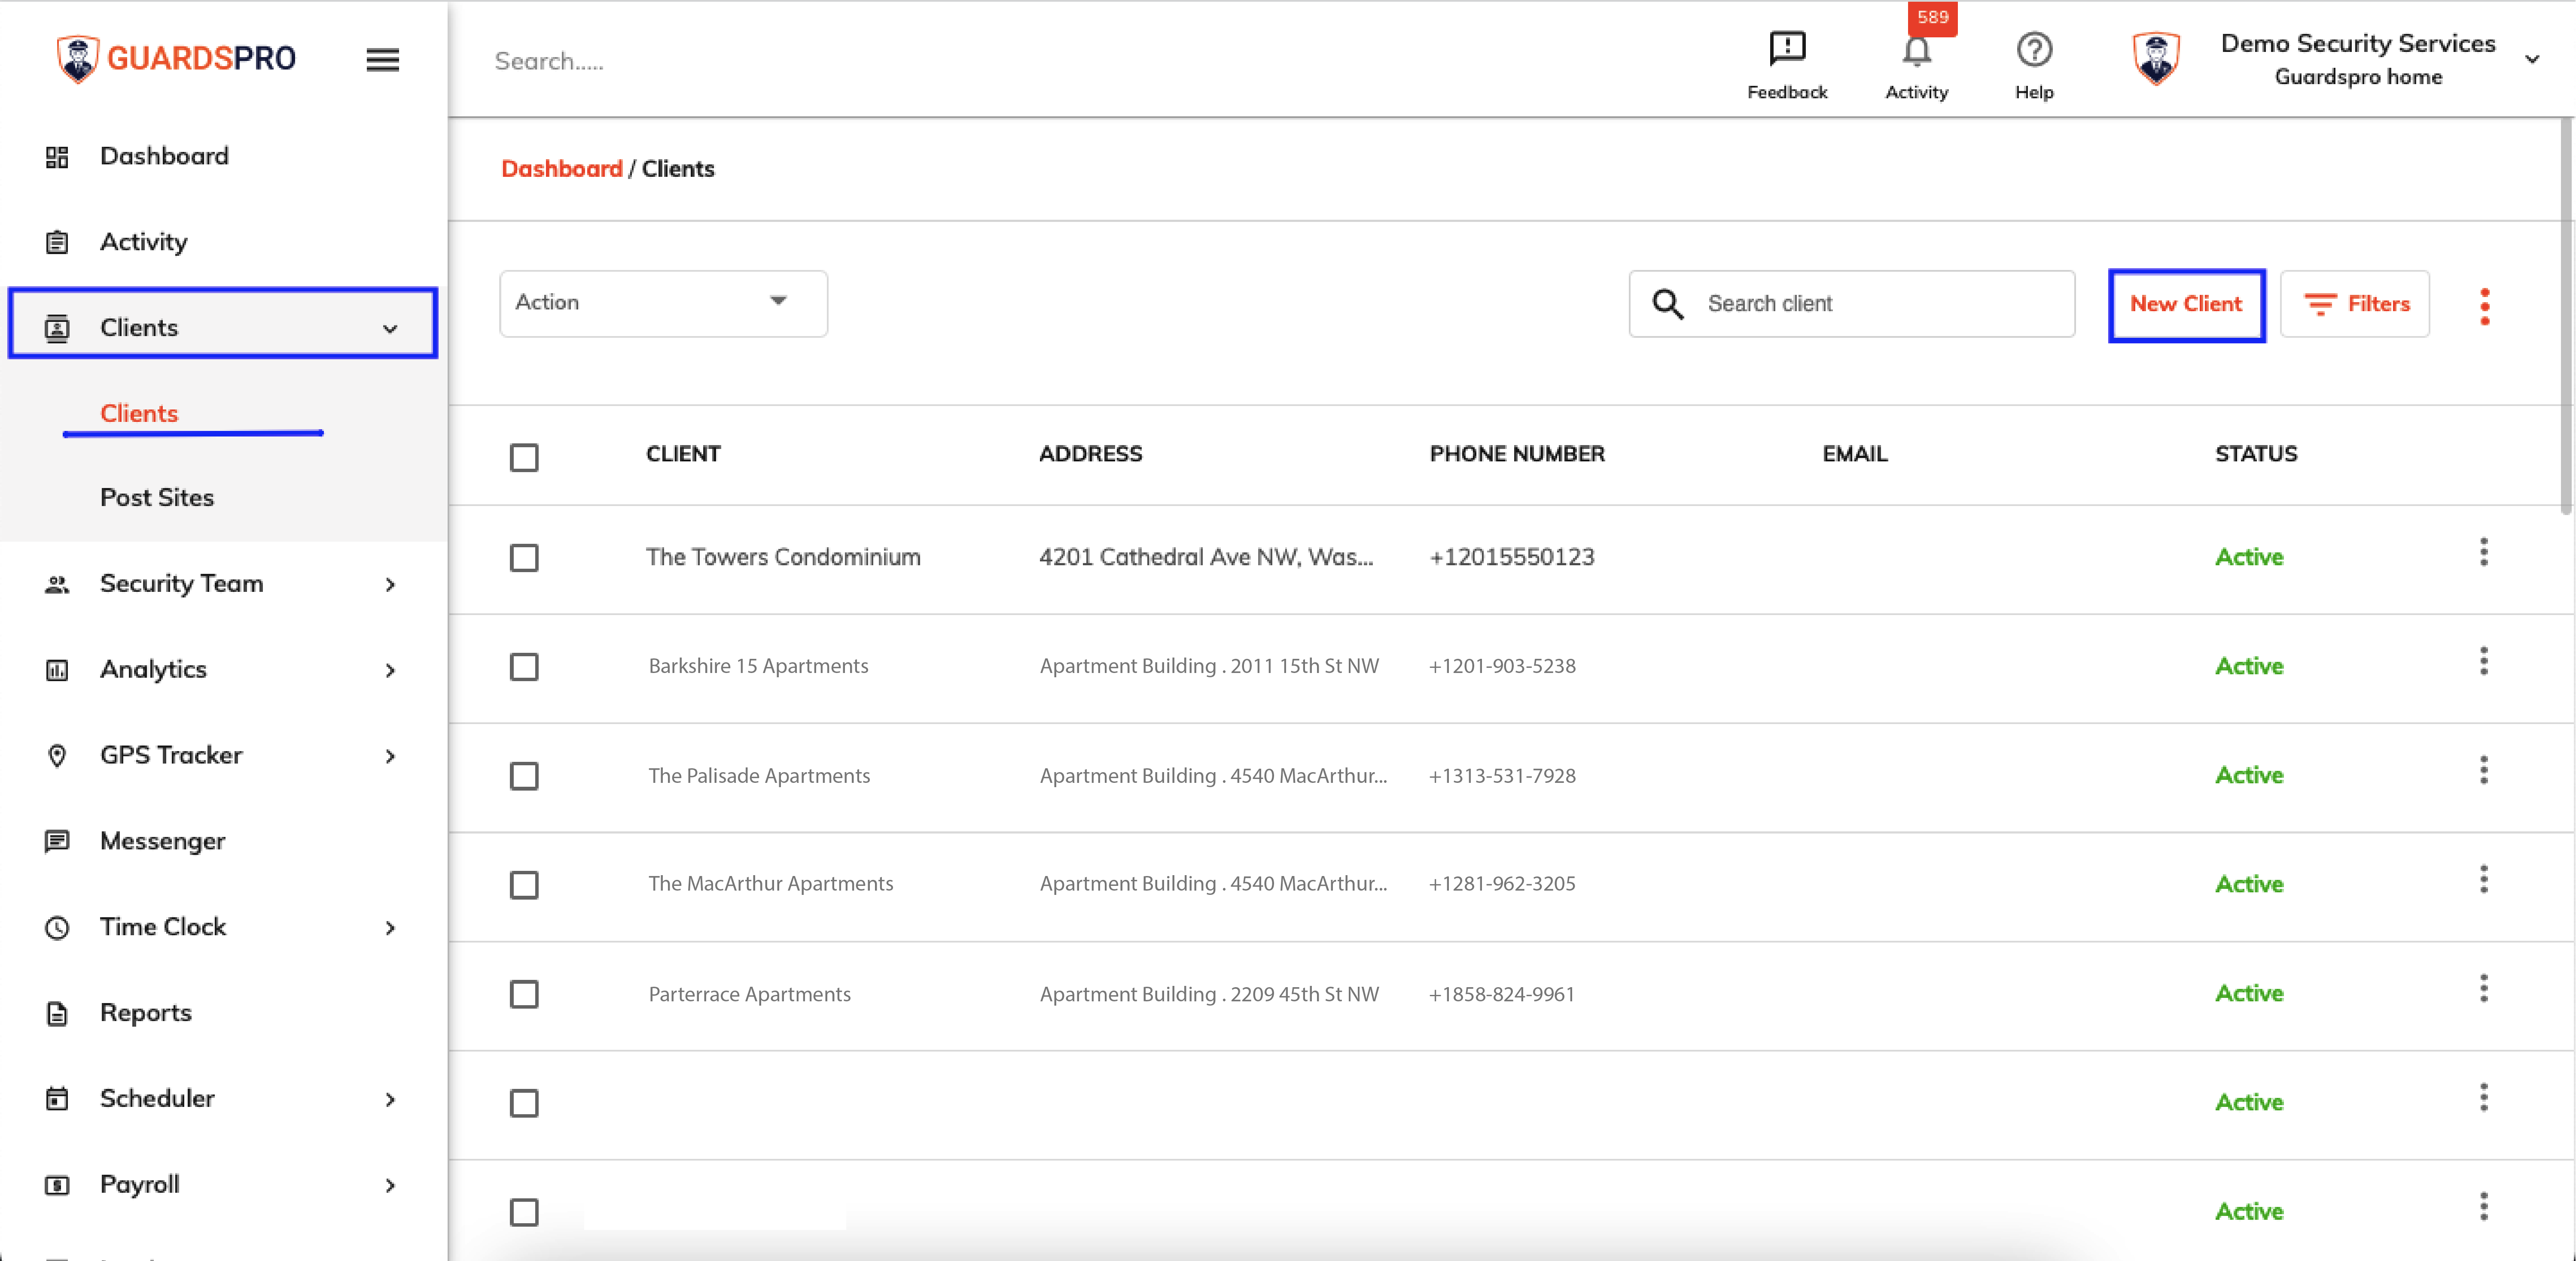Screen dimensions: 2576x1261
Task: Click the Payroll money icon
Action: [57, 1185]
